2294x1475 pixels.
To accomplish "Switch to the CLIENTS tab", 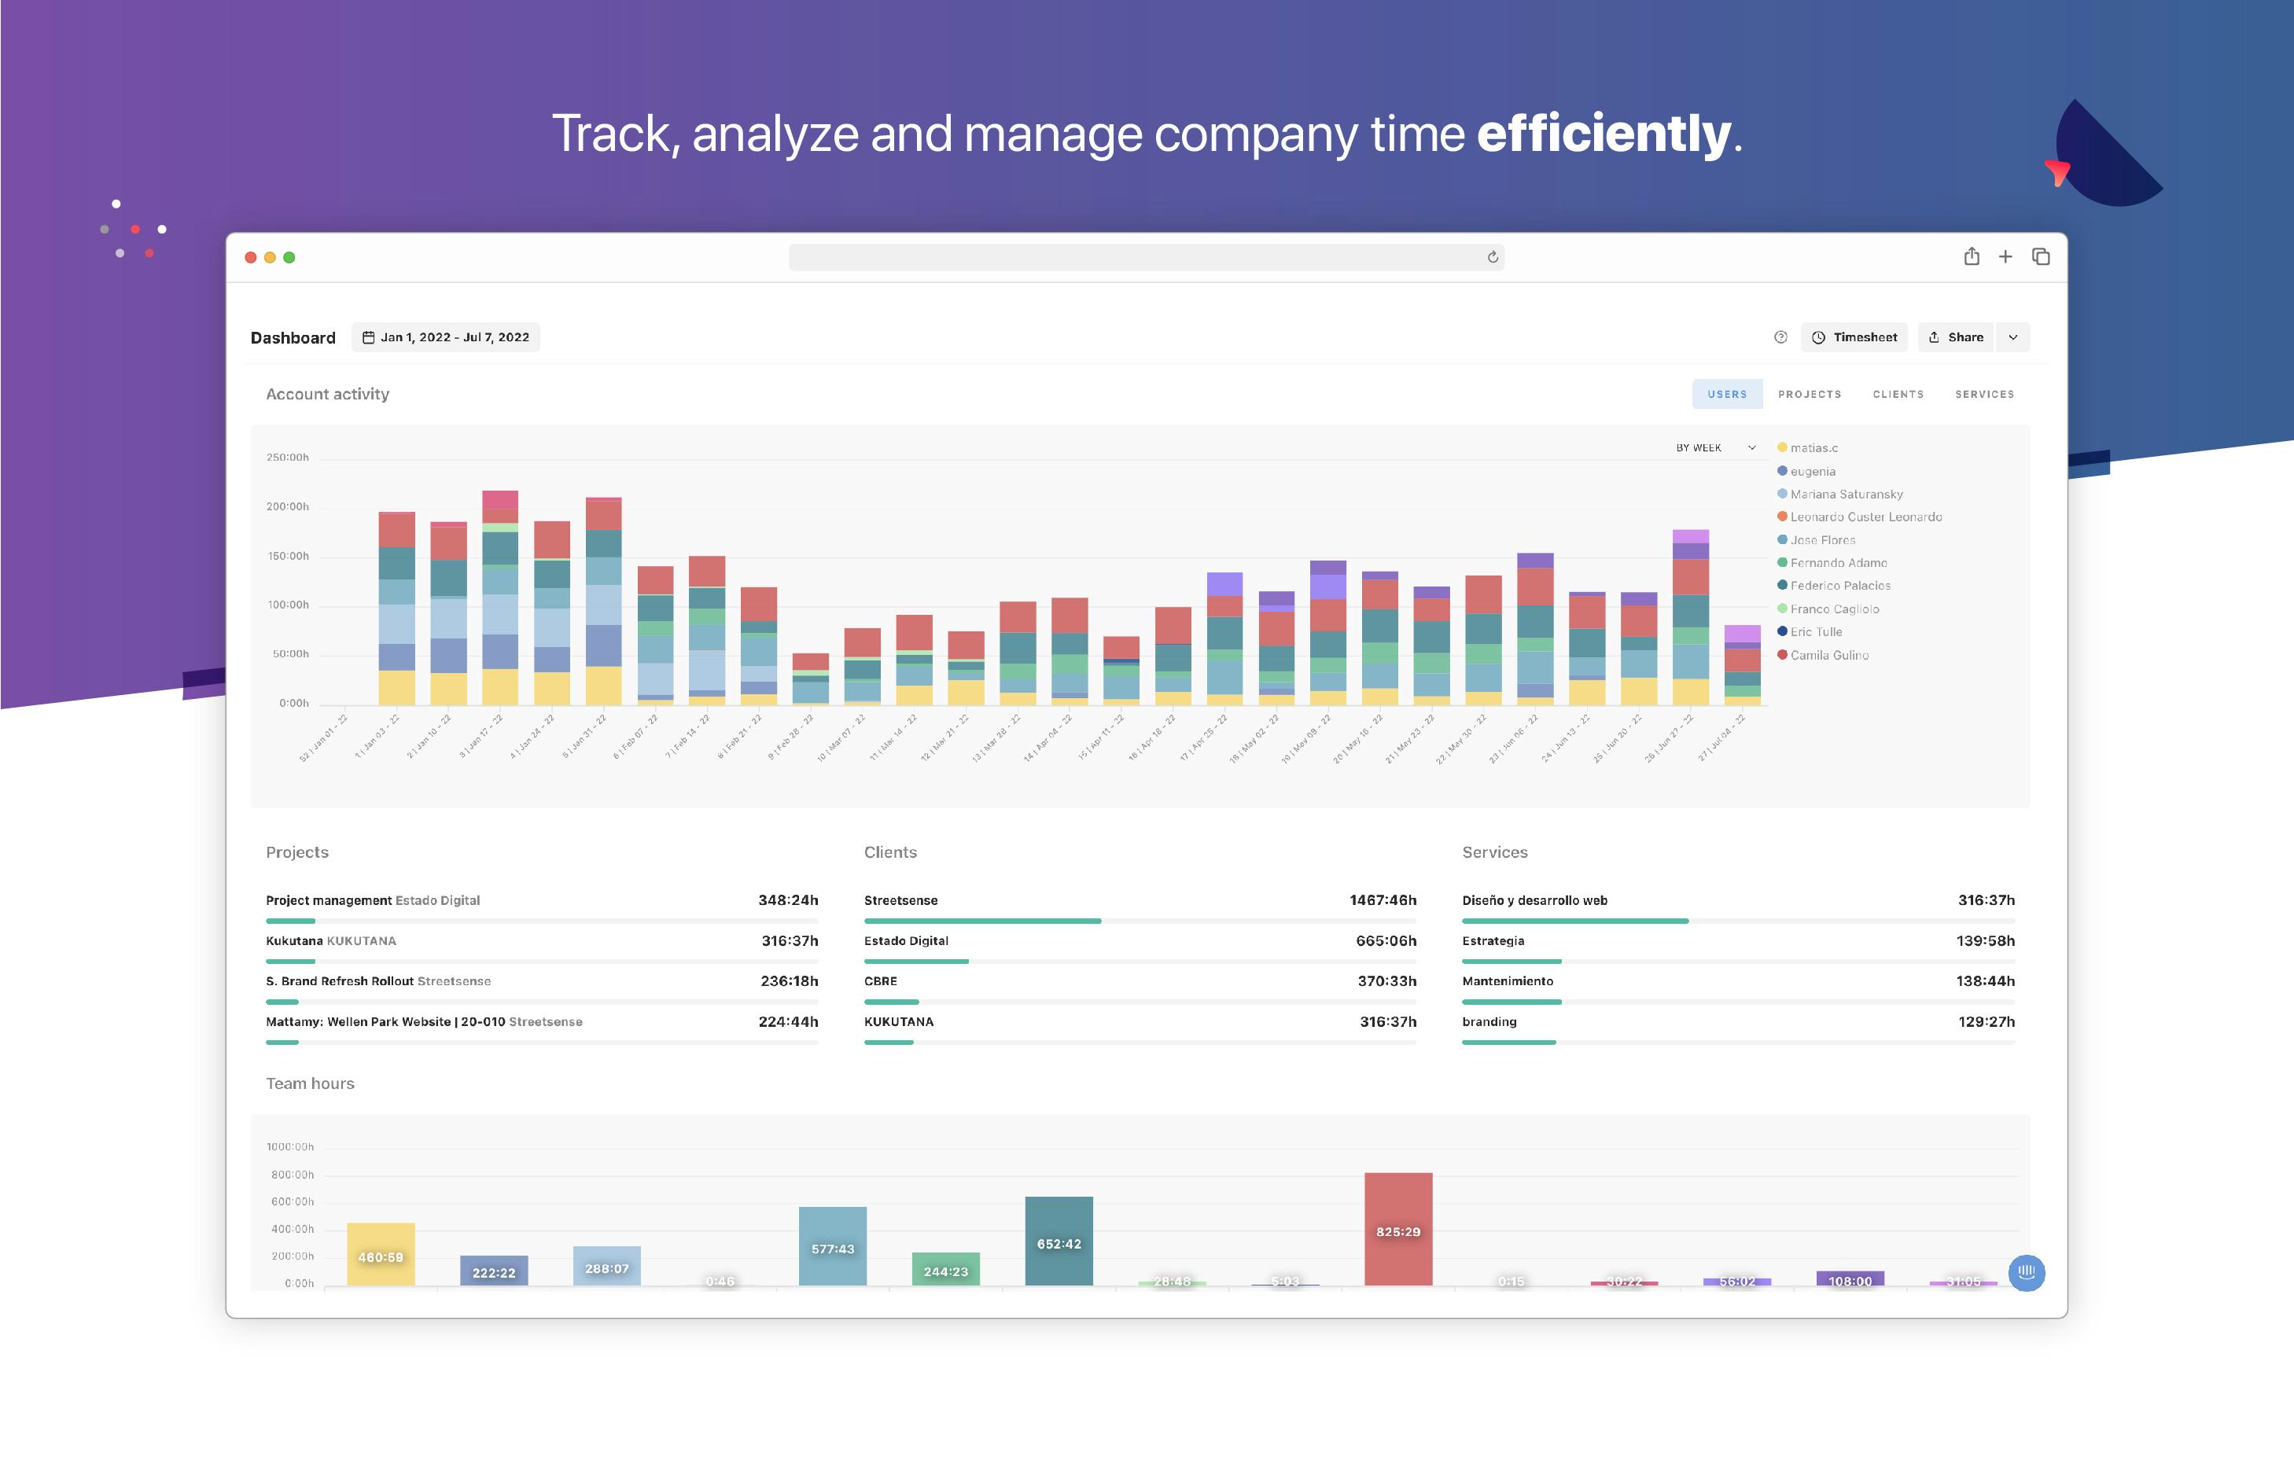I will point(1897,394).
